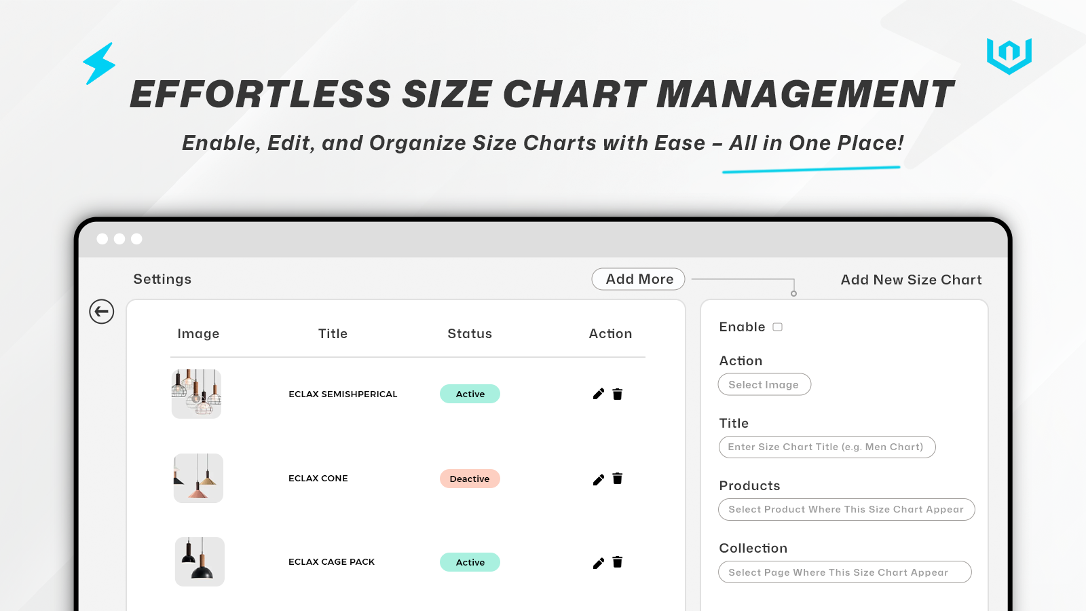Select the Add New Size Chart panel header
The width and height of the screenshot is (1086, 611).
pos(910,279)
